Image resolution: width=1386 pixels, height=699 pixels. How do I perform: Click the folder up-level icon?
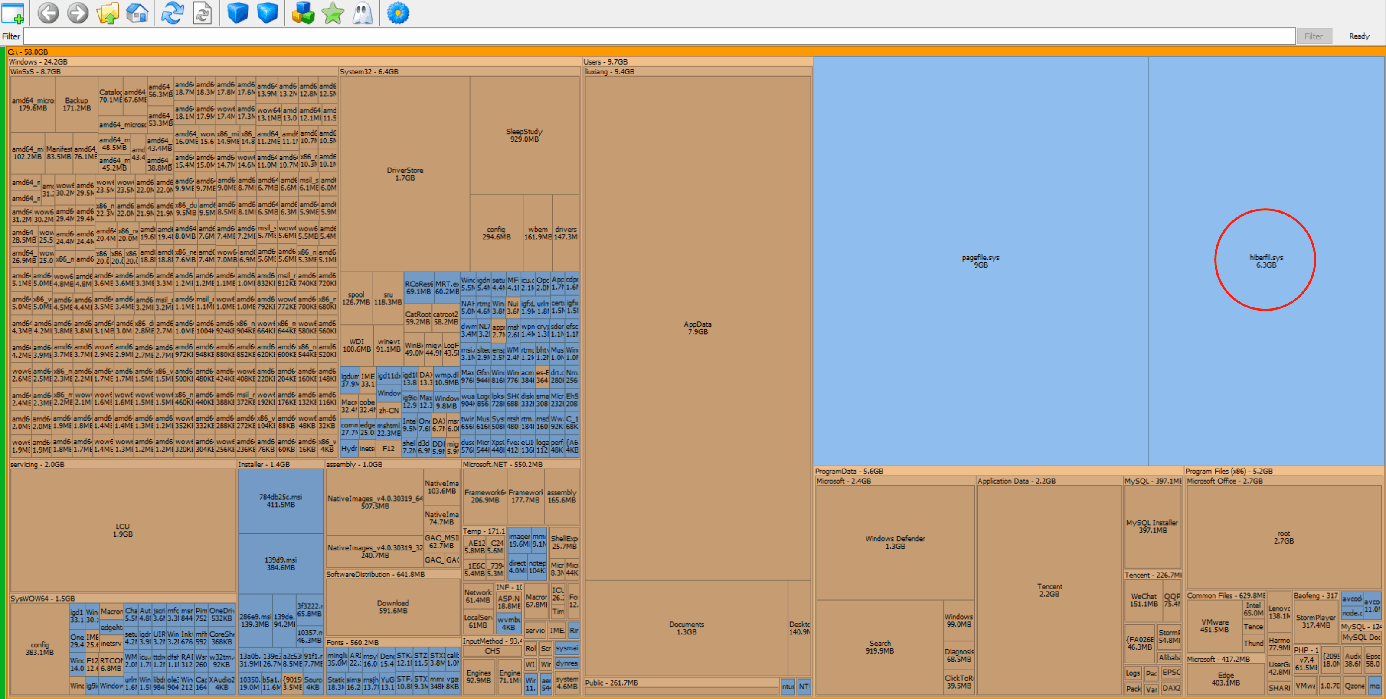[107, 13]
